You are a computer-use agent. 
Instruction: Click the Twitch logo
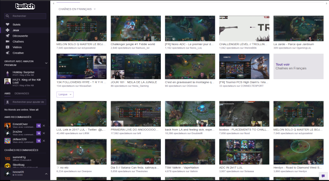point(25,6)
